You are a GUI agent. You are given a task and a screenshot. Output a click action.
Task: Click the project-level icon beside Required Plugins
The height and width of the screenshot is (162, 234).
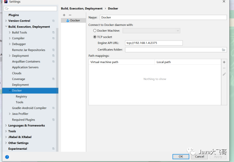(53, 120)
